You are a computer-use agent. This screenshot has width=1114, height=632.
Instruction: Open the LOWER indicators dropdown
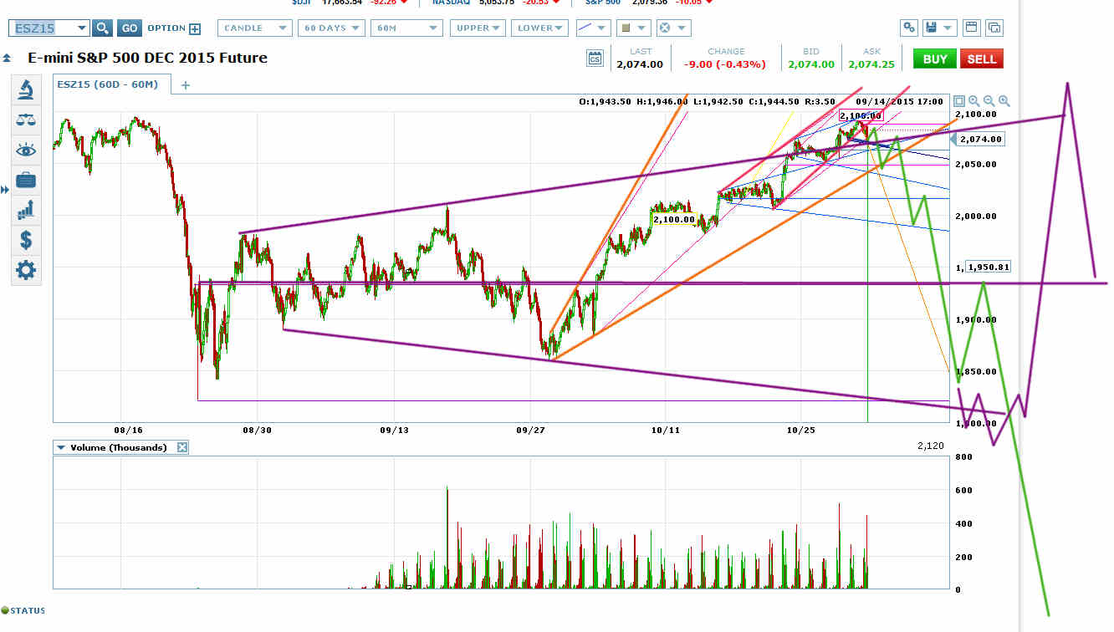pyautogui.click(x=540, y=28)
